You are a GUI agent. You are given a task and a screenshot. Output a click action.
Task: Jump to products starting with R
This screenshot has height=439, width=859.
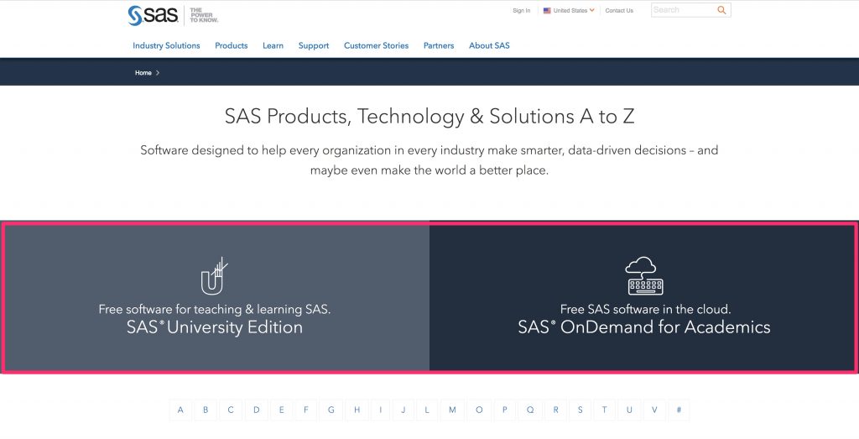click(x=555, y=410)
